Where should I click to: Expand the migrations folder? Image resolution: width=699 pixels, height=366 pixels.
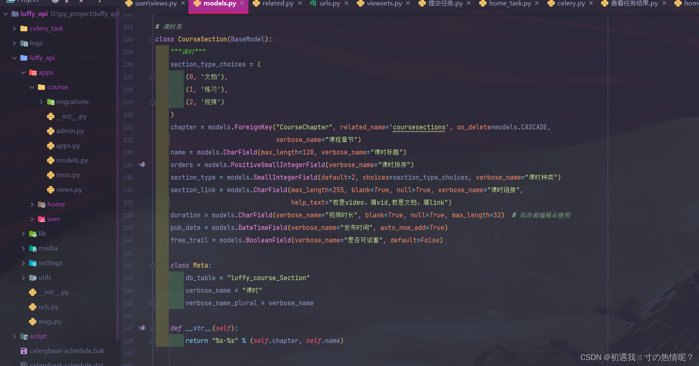coord(41,102)
